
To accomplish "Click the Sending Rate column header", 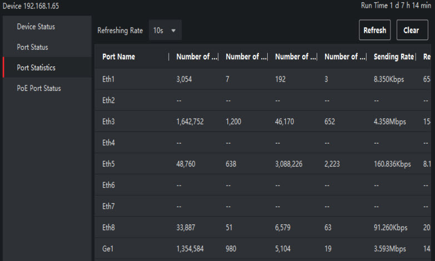I will tap(394, 57).
